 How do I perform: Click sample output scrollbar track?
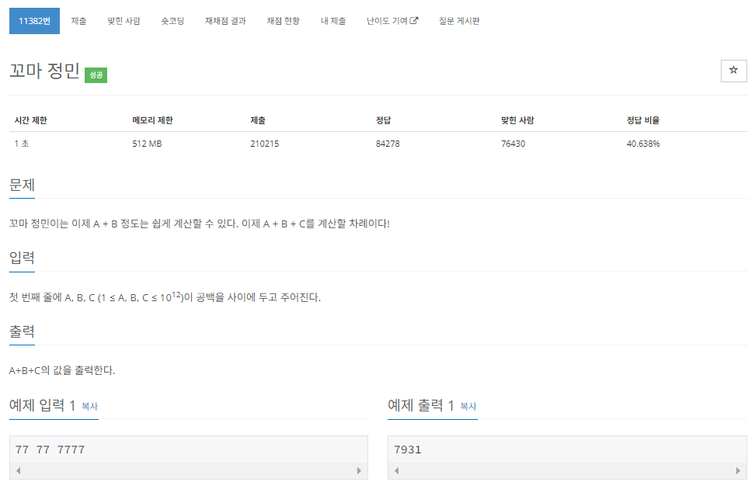(x=567, y=470)
